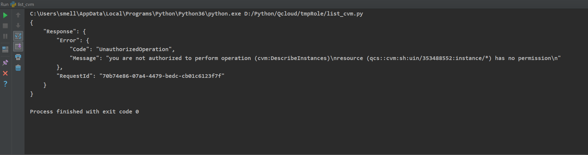The image size is (588, 155).
Task: Click the Pause output icon
Action: pos(5,36)
